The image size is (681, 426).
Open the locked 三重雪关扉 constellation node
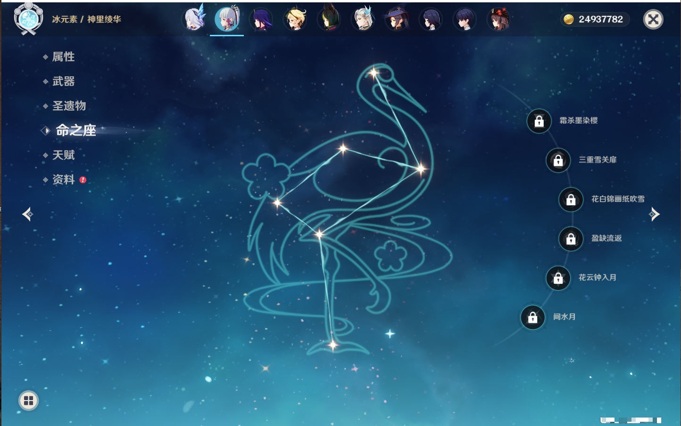pos(558,161)
